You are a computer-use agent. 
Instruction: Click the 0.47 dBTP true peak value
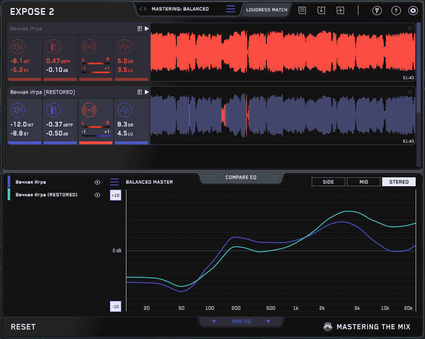tap(58, 61)
